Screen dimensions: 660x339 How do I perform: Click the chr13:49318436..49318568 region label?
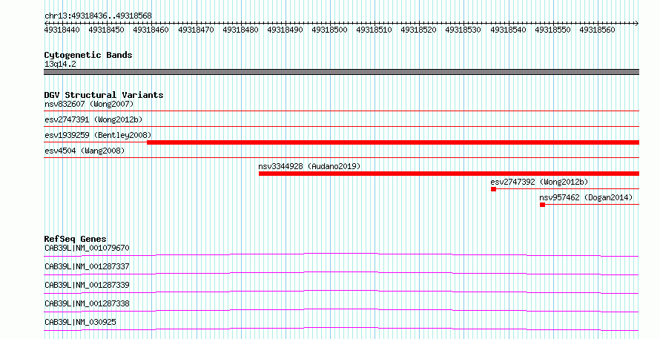pos(98,16)
